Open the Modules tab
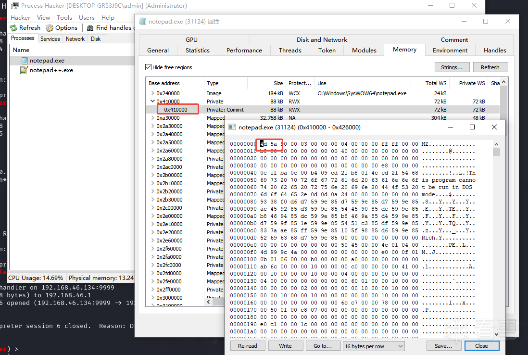The height and width of the screenshot is (355, 528). pos(364,50)
